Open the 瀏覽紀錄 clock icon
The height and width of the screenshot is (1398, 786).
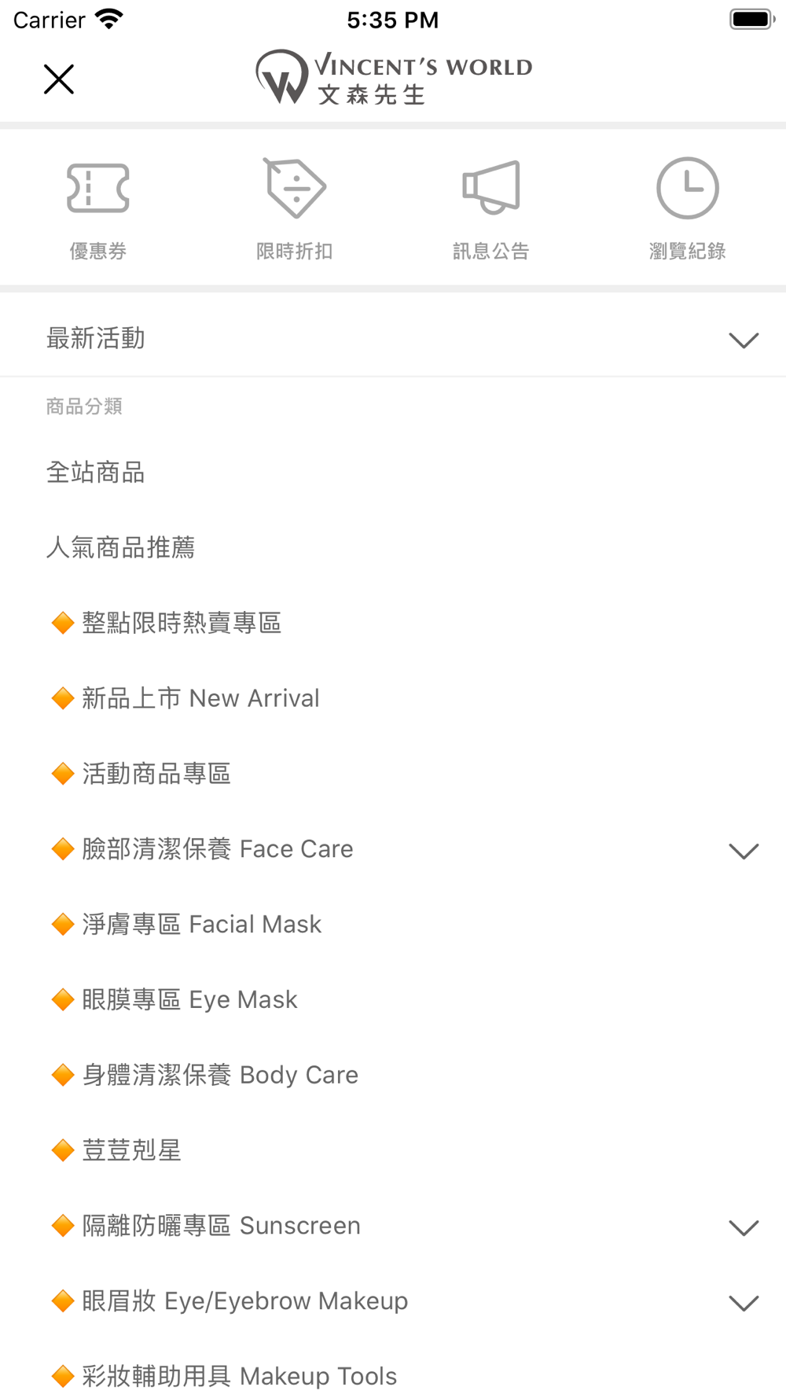click(x=688, y=208)
